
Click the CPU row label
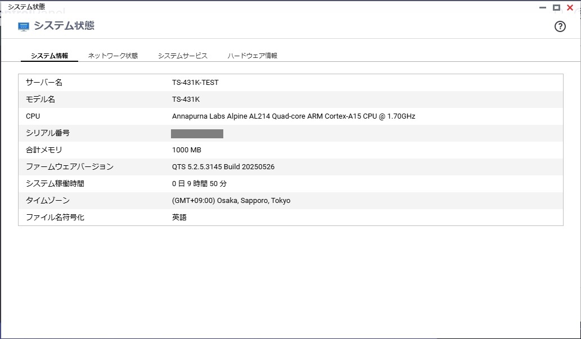[x=33, y=116]
